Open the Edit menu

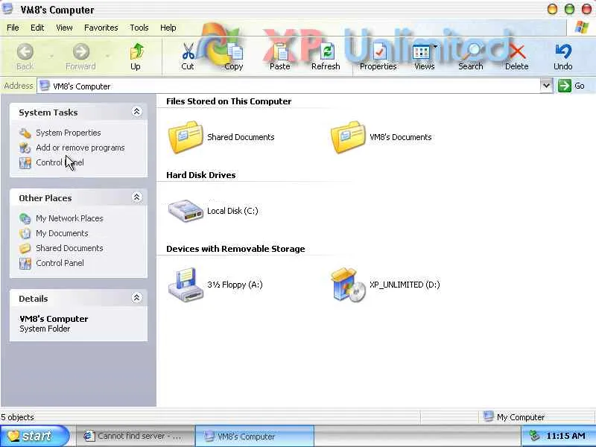click(x=37, y=28)
